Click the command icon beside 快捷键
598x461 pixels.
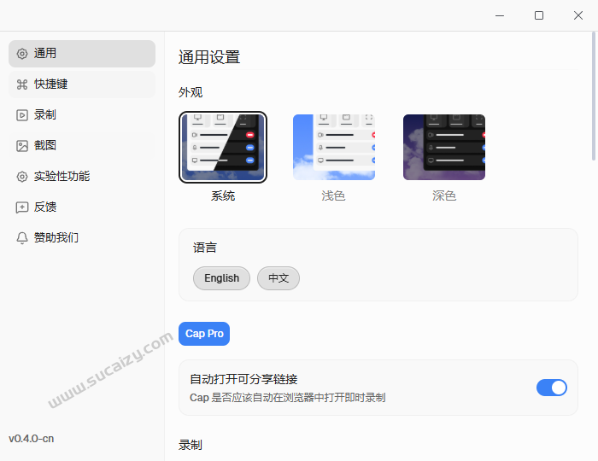tap(22, 85)
